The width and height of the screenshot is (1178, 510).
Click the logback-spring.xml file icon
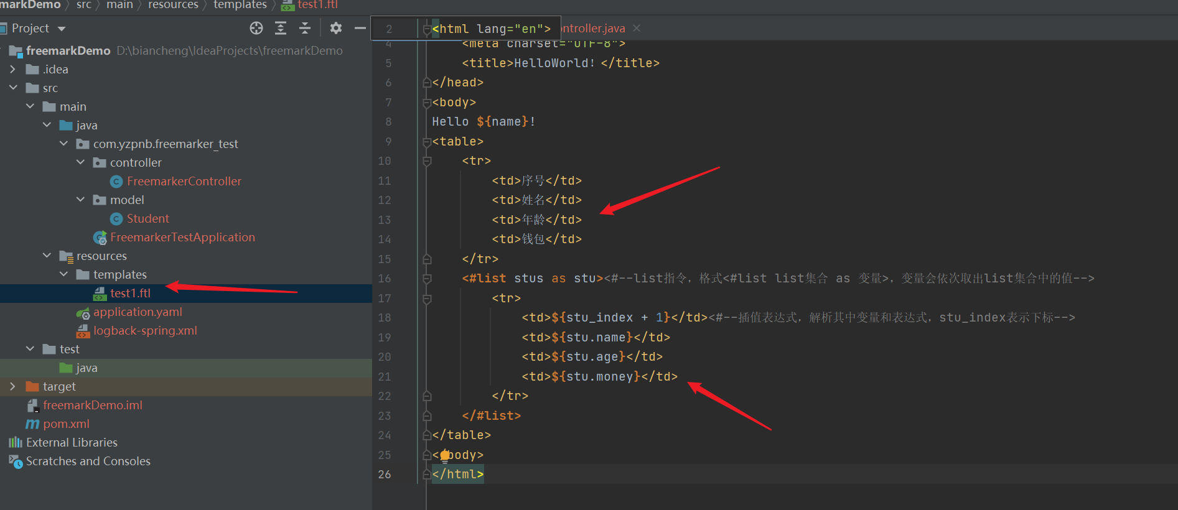point(83,330)
